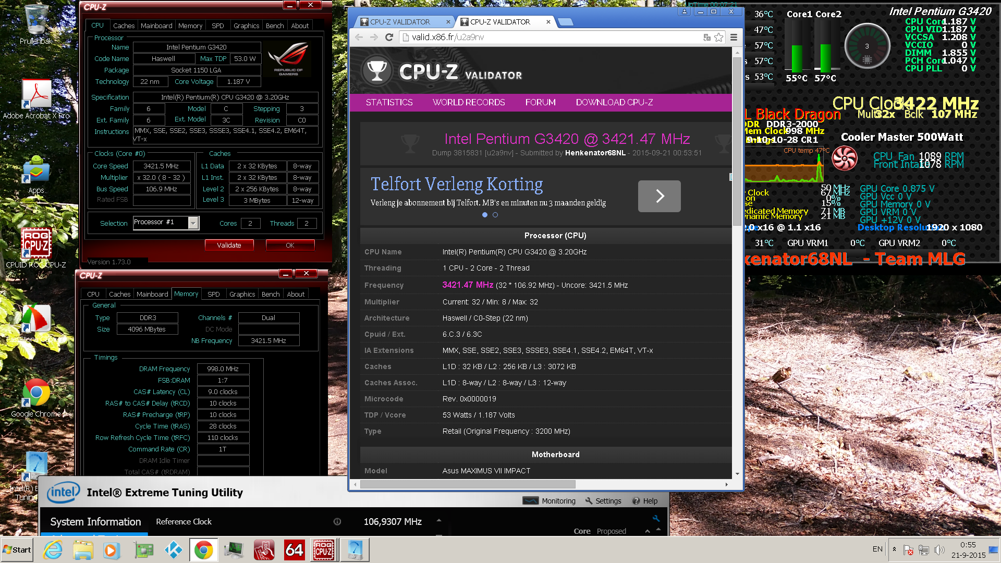Image resolution: width=1001 pixels, height=563 pixels.
Task: Open a new Chrome tab
Action: [565, 22]
